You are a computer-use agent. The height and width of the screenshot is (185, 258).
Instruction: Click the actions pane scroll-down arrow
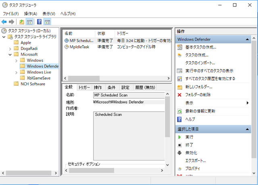coord(254,173)
